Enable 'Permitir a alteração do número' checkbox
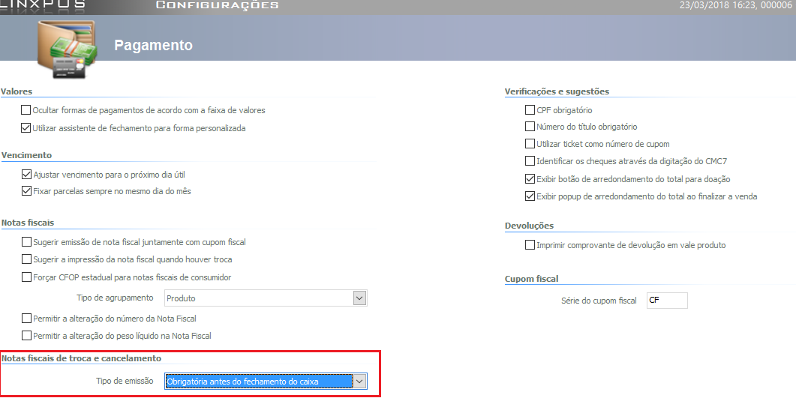The image size is (796, 416). pos(27,319)
